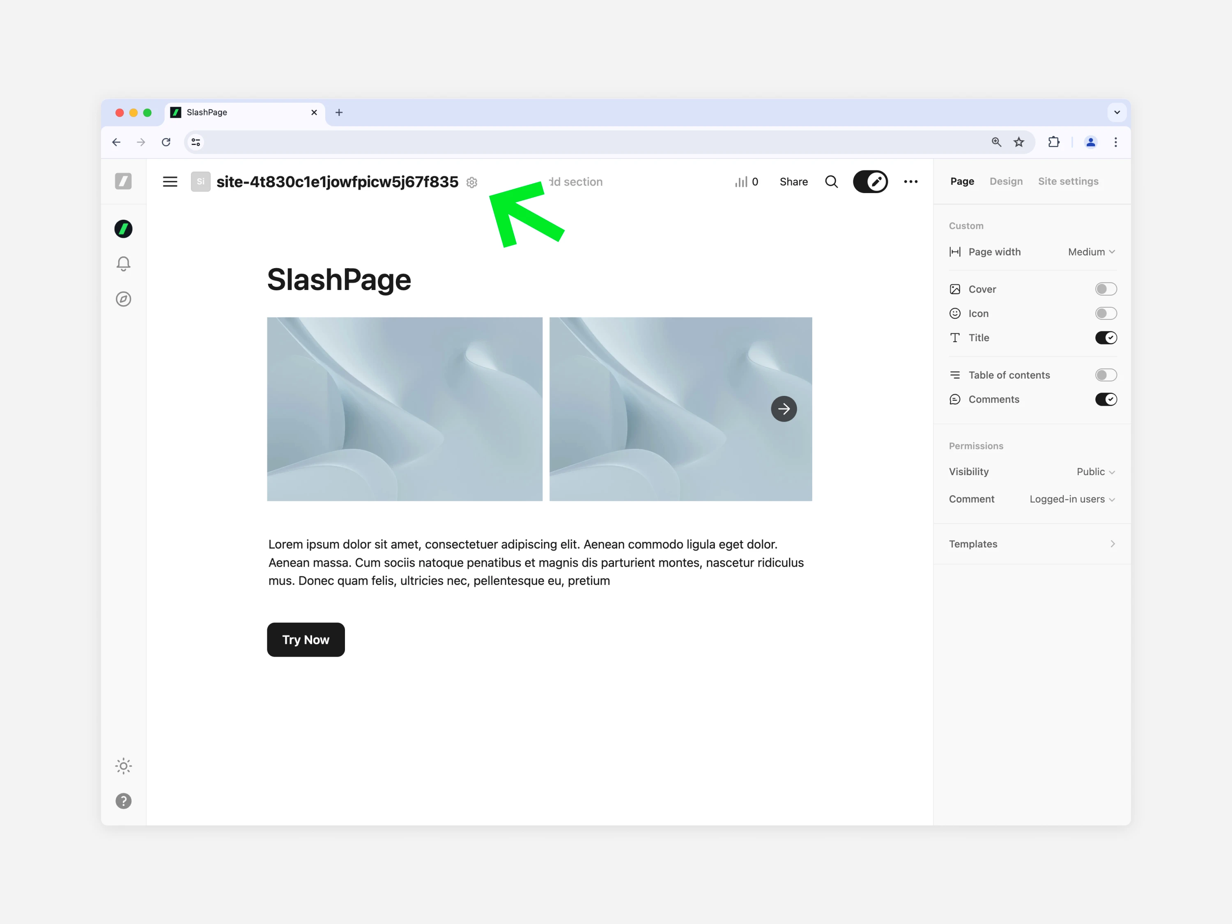Viewport: 1232px width, 924px height.
Task: Open the Visibility Public dropdown
Action: (1095, 472)
